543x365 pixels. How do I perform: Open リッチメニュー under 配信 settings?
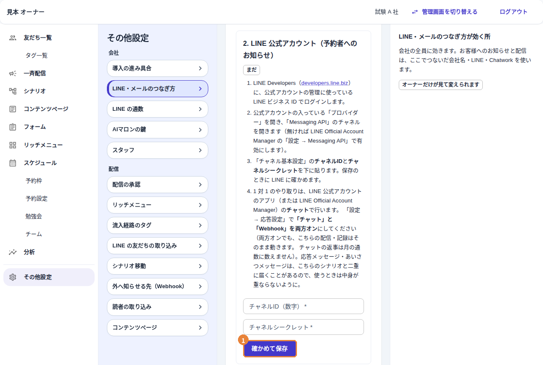[157, 205]
